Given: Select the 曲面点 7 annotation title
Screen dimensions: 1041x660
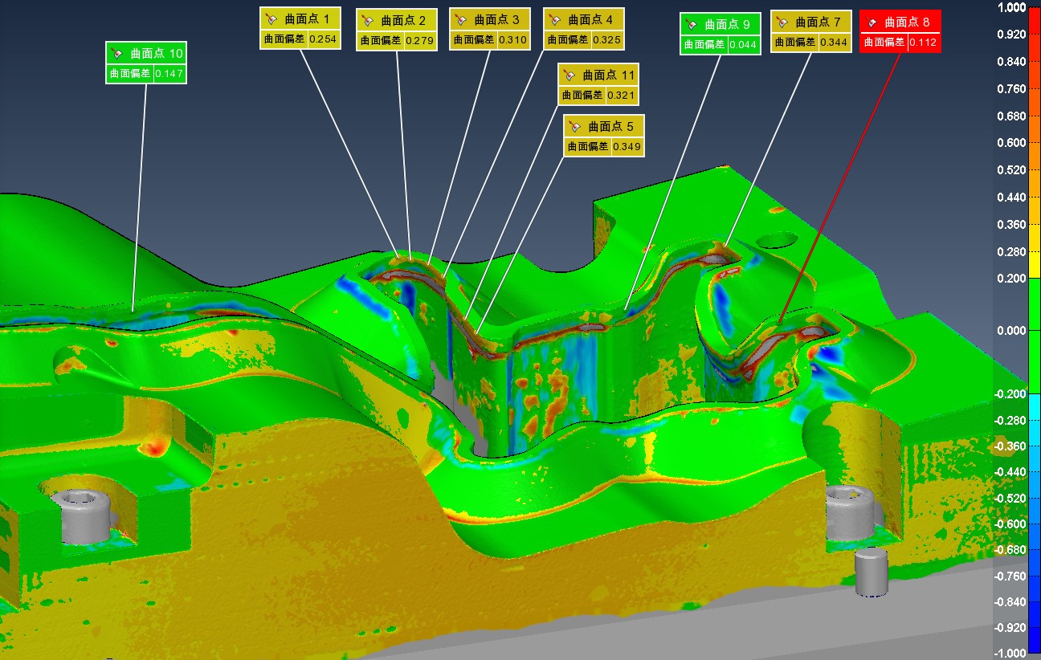Looking at the screenshot, I should 819,22.
